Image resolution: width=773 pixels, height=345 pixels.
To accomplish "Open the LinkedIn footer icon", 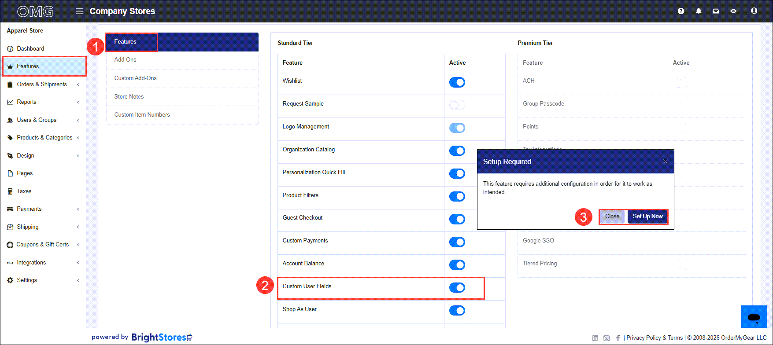I will point(595,338).
